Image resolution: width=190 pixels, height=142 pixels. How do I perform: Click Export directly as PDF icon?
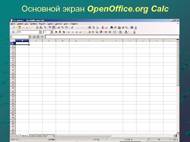pos(37,27)
